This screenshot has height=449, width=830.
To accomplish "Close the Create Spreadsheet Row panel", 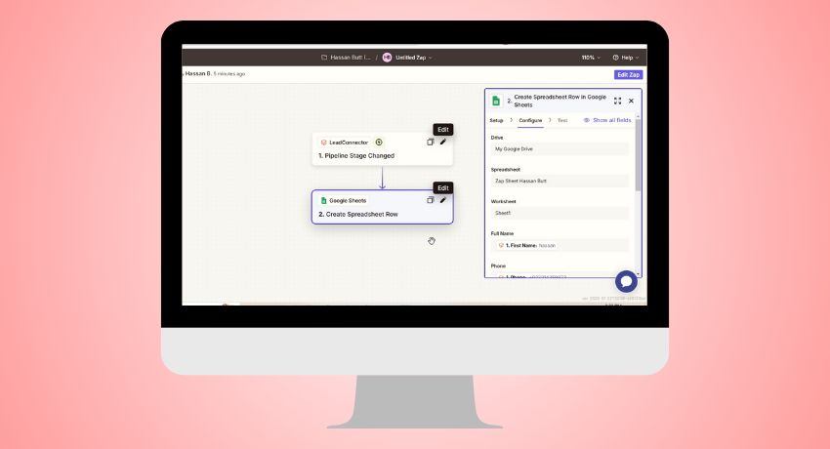I will [631, 101].
